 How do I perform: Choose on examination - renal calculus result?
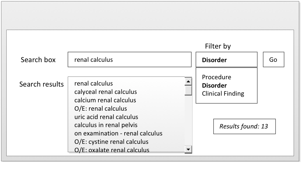[118, 133]
